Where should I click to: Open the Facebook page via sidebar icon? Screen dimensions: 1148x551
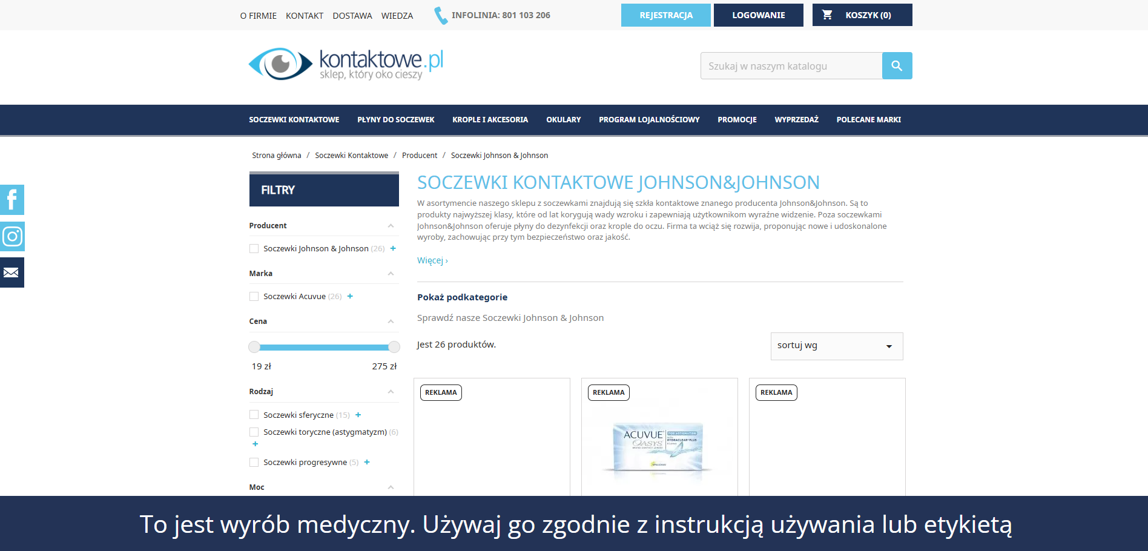point(12,200)
